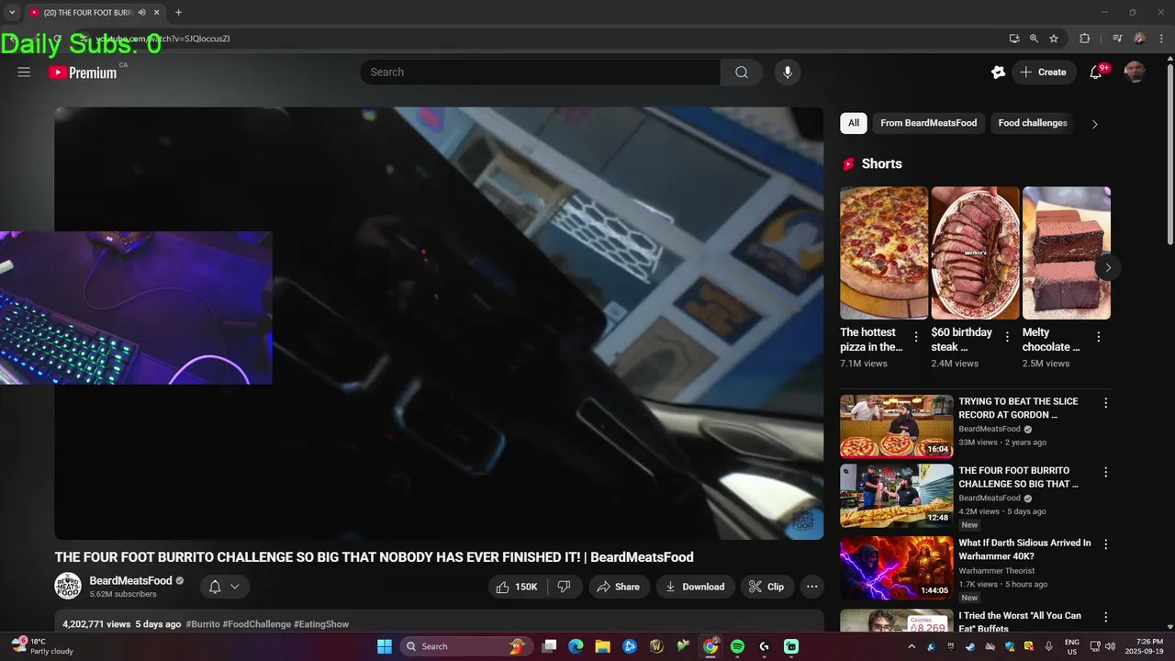Click the zoom icon in address bar
1175x661 pixels.
pos(1034,39)
